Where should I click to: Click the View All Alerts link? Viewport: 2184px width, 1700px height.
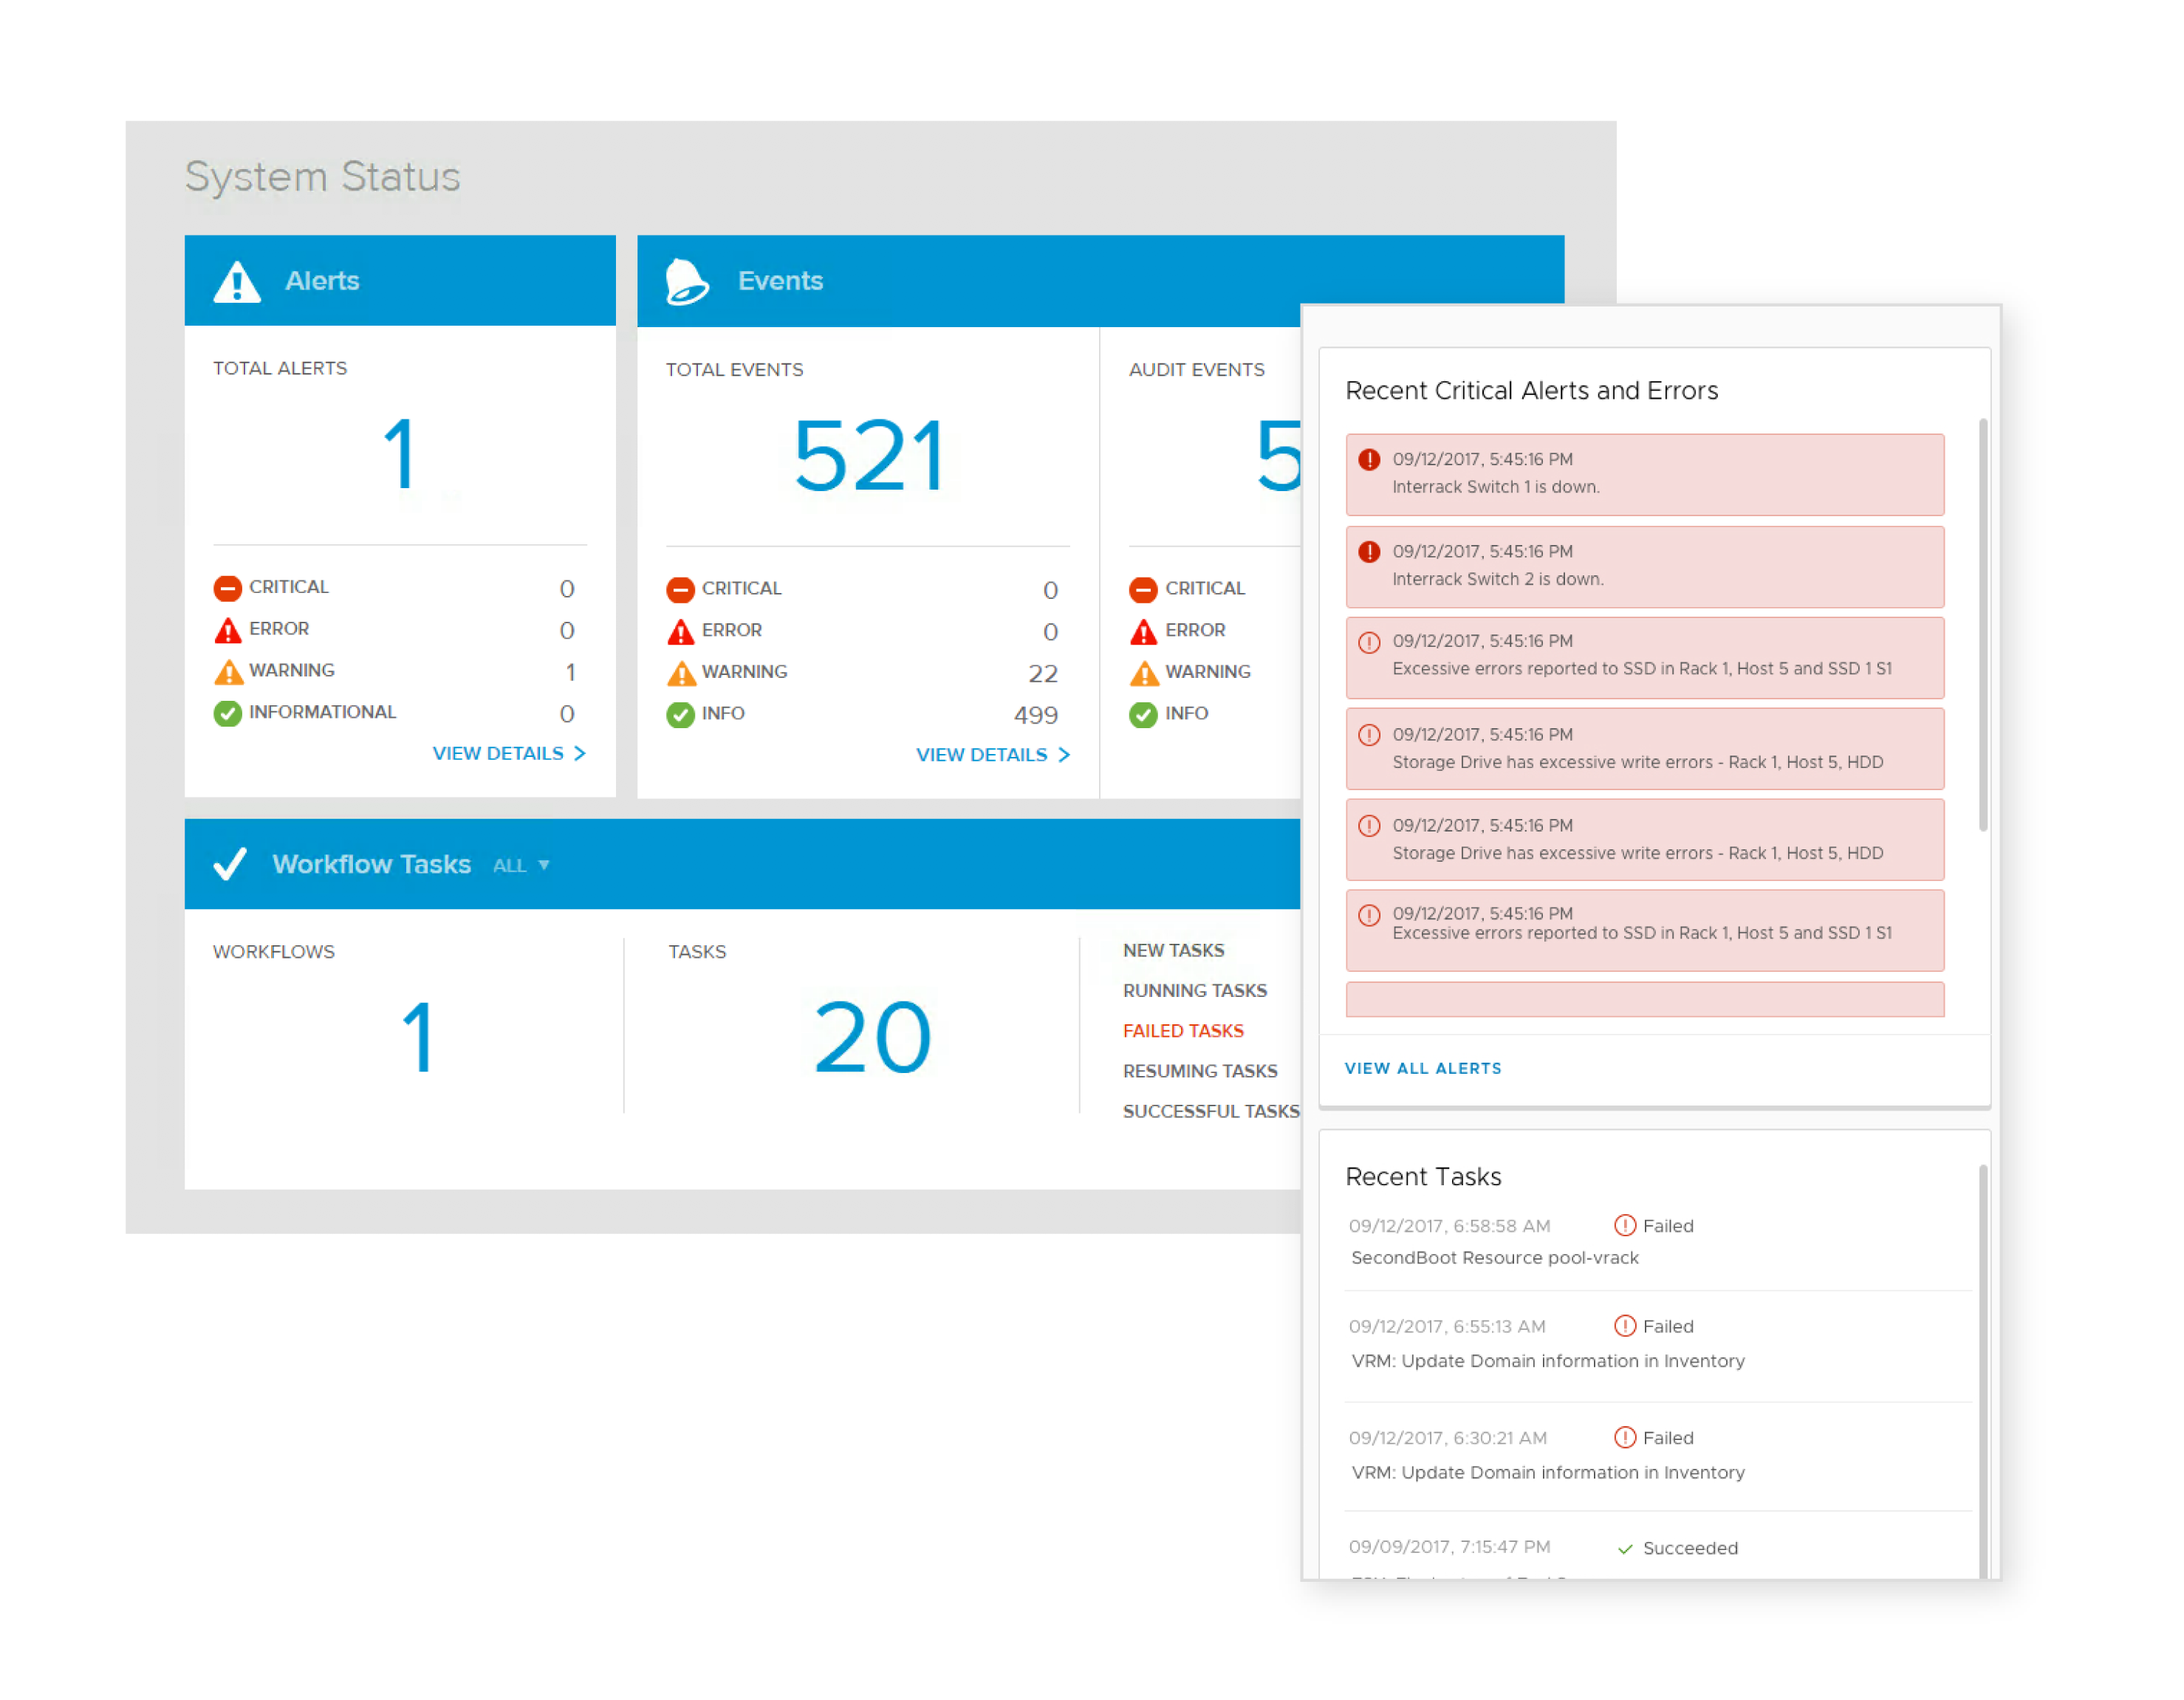(1422, 1068)
